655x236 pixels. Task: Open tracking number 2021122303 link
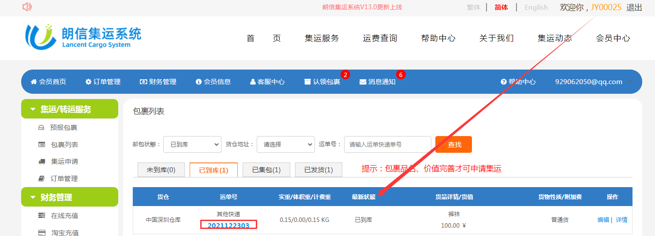[x=228, y=225]
